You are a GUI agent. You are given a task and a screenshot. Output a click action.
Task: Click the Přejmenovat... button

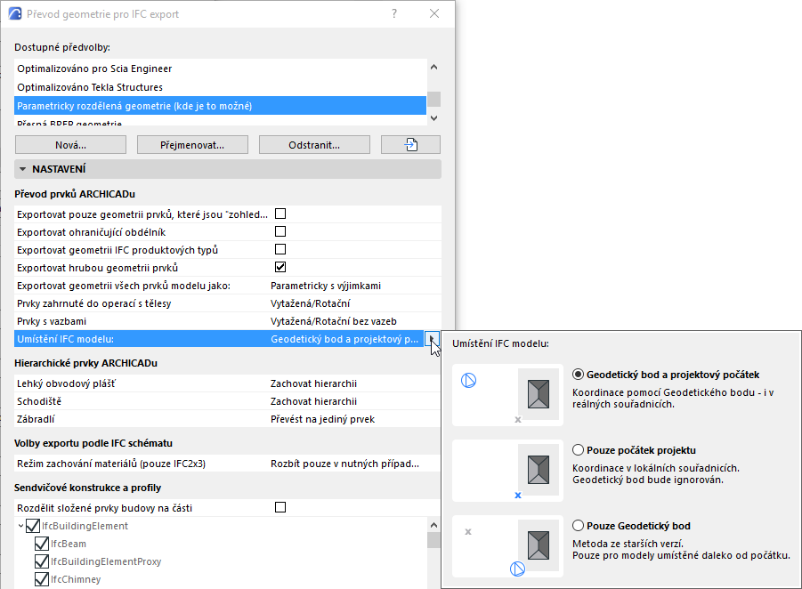(x=192, y=145)
